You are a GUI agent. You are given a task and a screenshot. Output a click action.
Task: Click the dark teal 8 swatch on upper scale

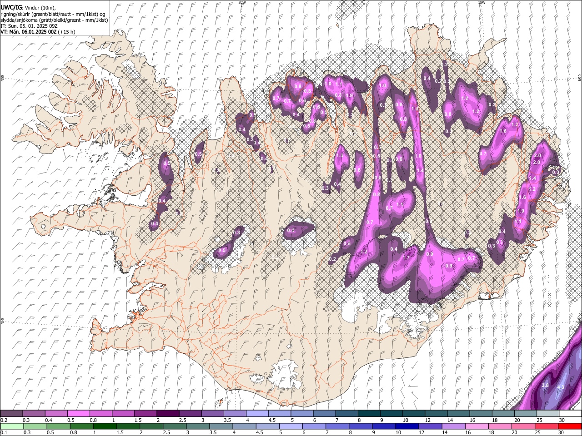pyautogui.click(x=369, y=413)
